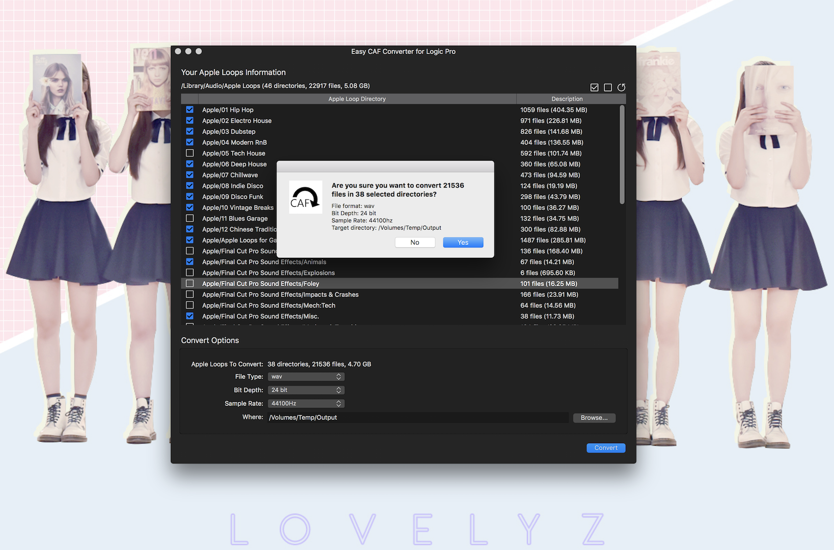Click the CAF converter logo in dialog
Screen dimensions: 834x550
[305, 198]
